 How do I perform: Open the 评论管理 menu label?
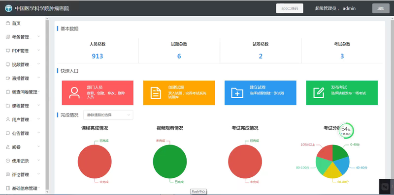coord(21,175)
